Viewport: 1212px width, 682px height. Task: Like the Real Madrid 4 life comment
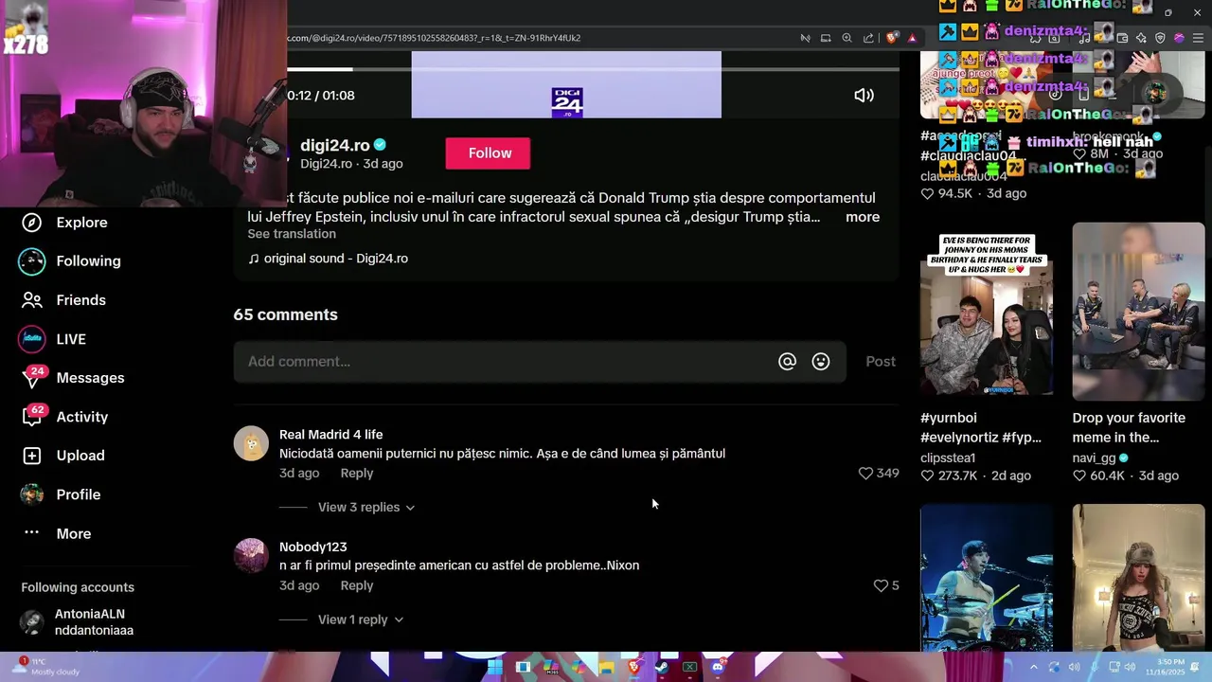pyautogui.click(x=864, y=473)
